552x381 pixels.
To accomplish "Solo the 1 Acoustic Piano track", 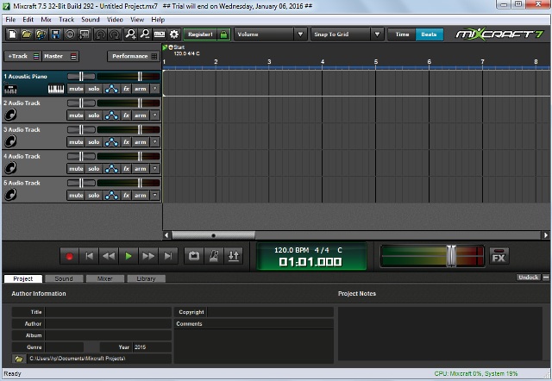I will pos(92,89).
